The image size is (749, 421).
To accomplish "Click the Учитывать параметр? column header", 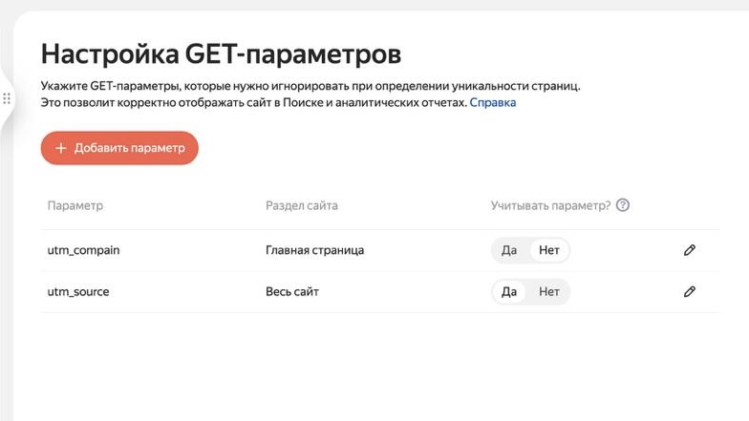I will 550,205.
